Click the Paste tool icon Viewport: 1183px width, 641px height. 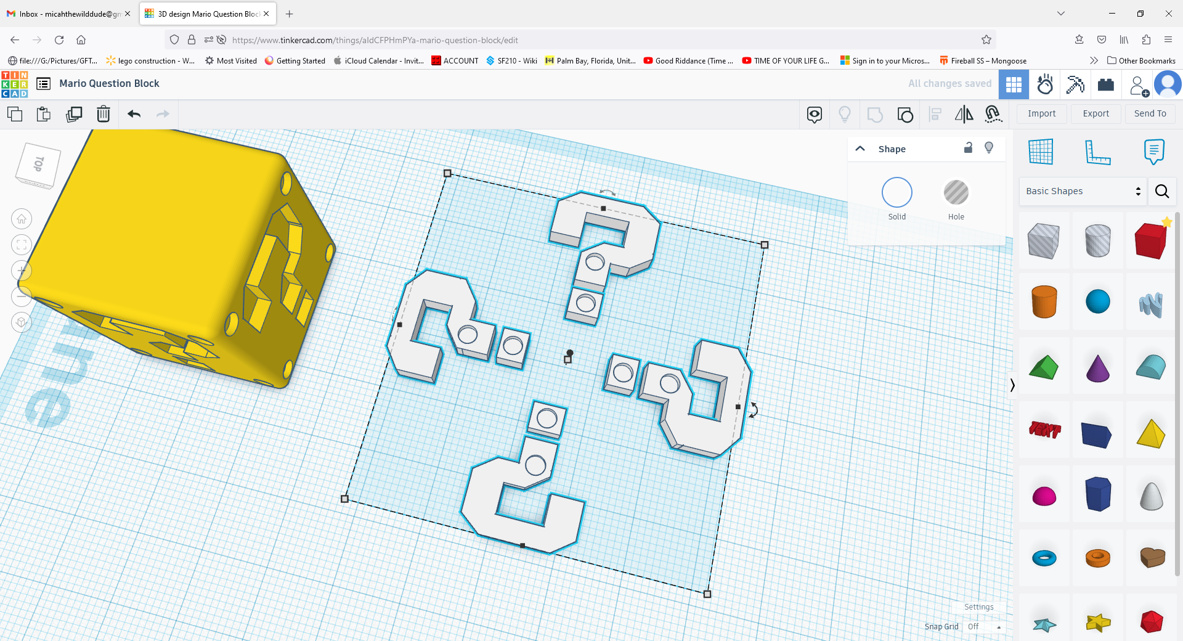point(44,114)
